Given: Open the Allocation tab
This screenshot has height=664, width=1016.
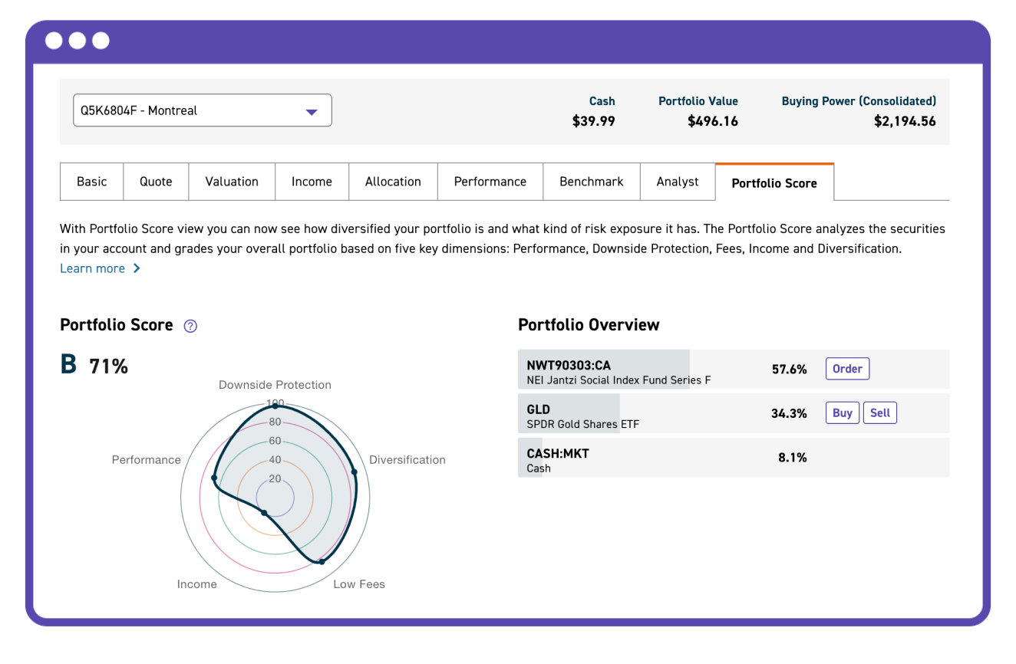Looking at the screenshot, I should coord(393,181).
